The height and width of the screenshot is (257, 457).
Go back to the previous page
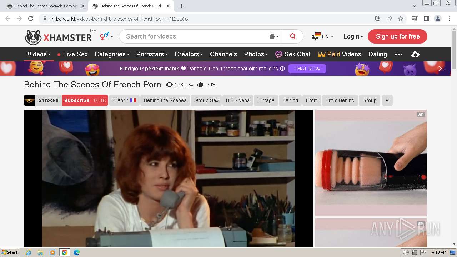tap(8, 19)
